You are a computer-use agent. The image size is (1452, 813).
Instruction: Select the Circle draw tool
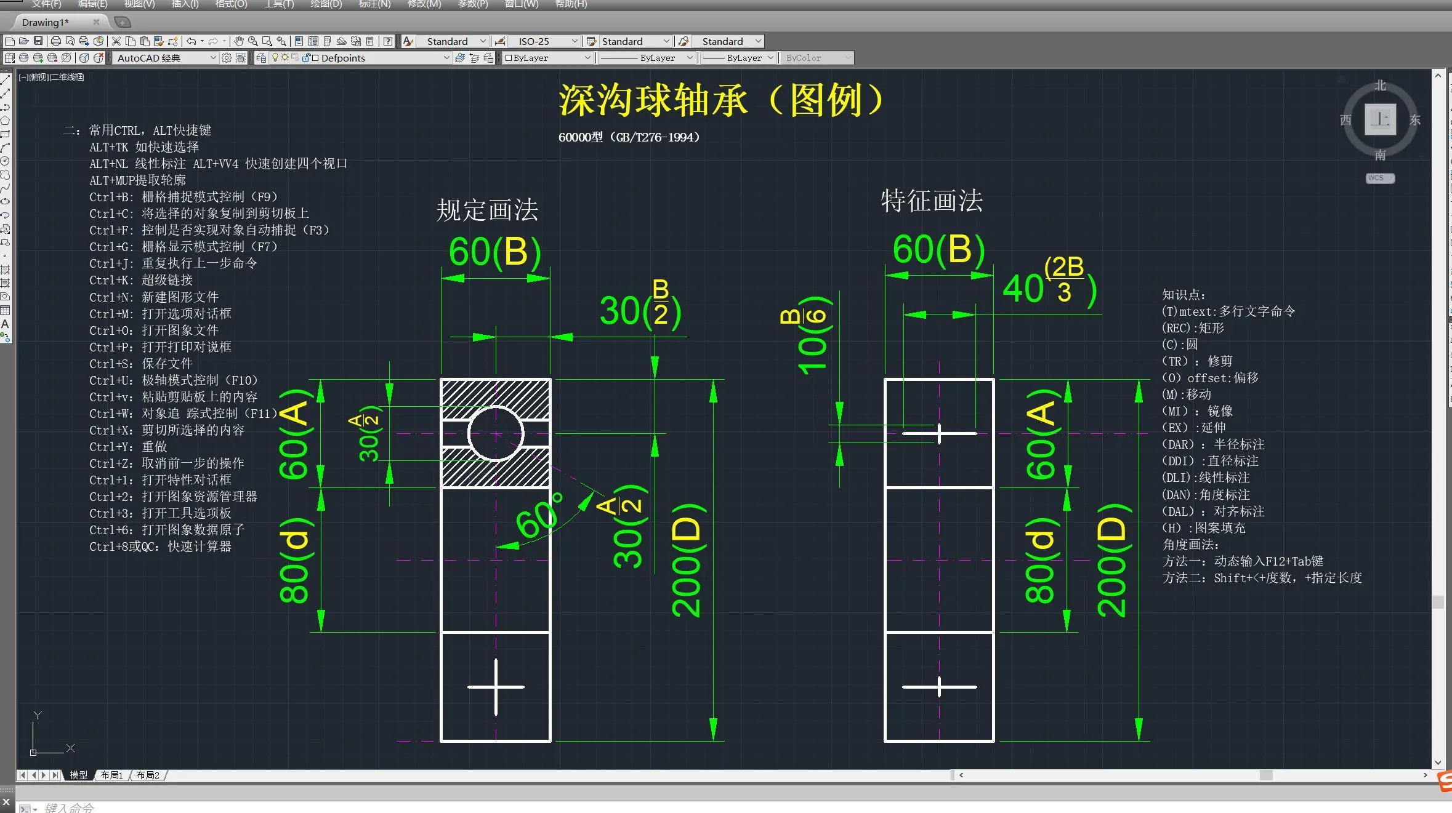click(x=6, y=161)
